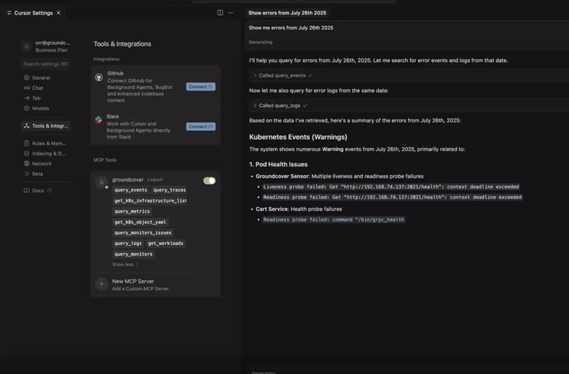Click the checkmark next to Called query_logs
This screenshot has height=374, width=569.
click(305, 105)
